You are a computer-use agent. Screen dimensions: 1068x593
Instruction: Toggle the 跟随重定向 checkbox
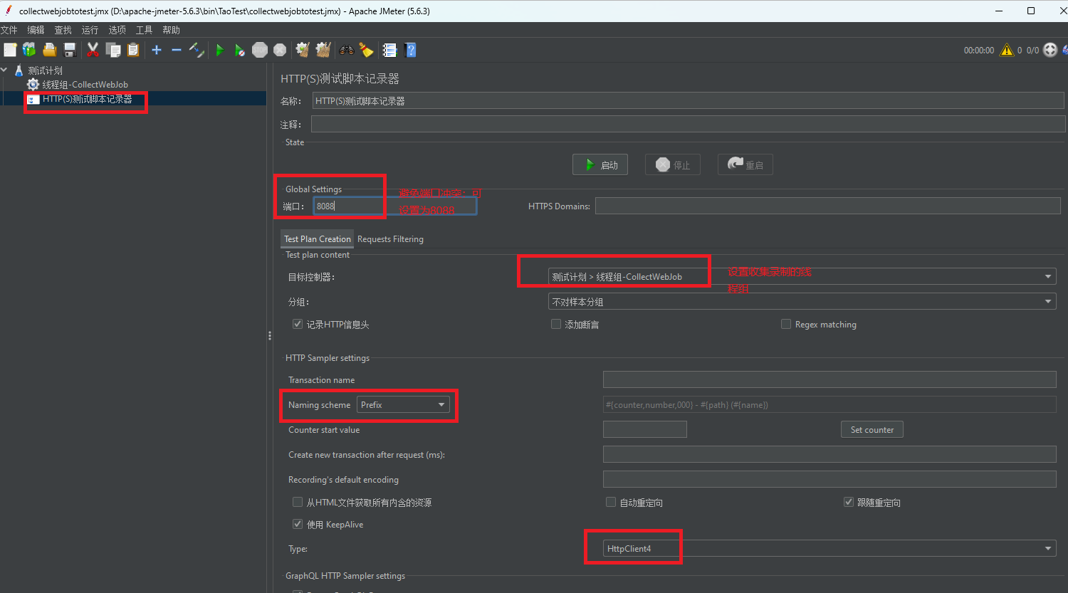[x=849, y=502]
